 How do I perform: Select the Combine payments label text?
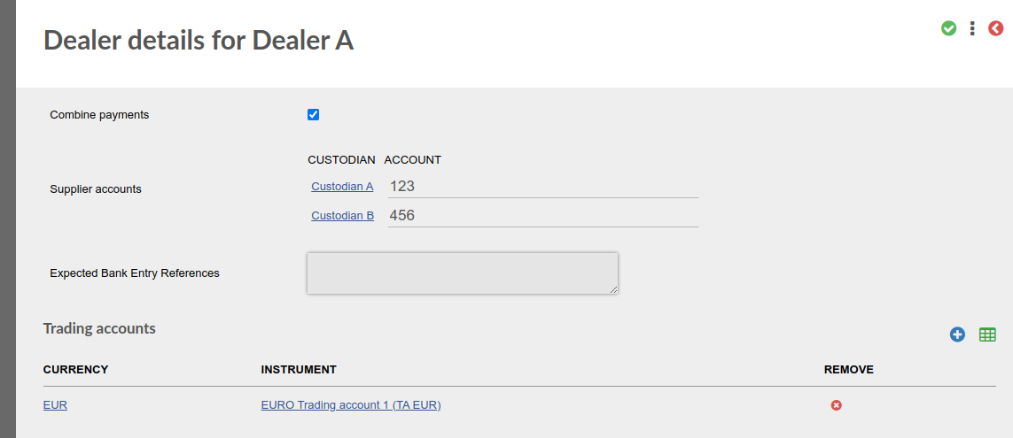(99, 115)
